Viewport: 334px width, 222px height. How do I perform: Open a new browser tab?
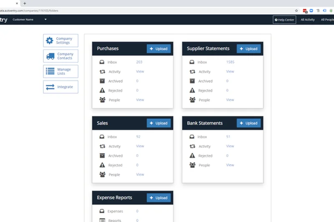[25, 3]
